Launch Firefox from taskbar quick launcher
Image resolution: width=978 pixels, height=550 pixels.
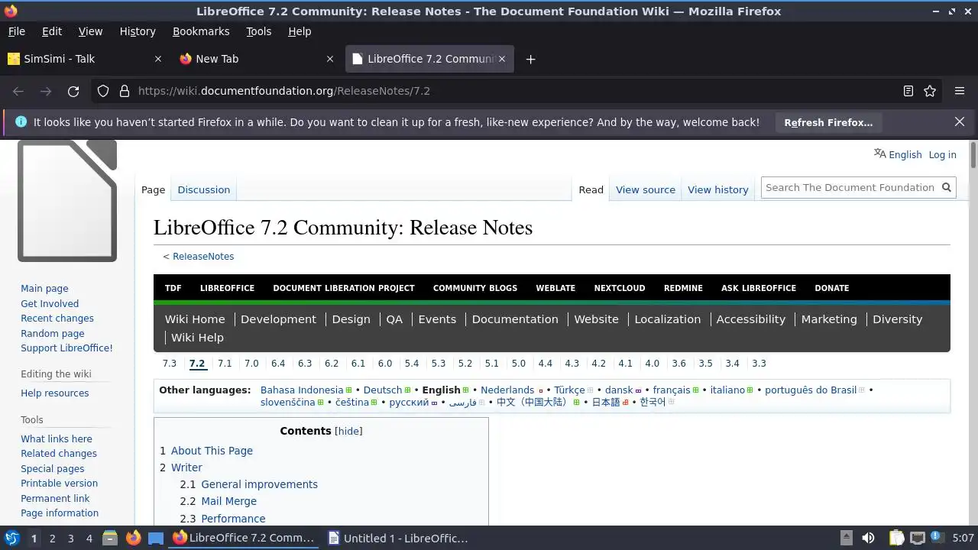133,538
